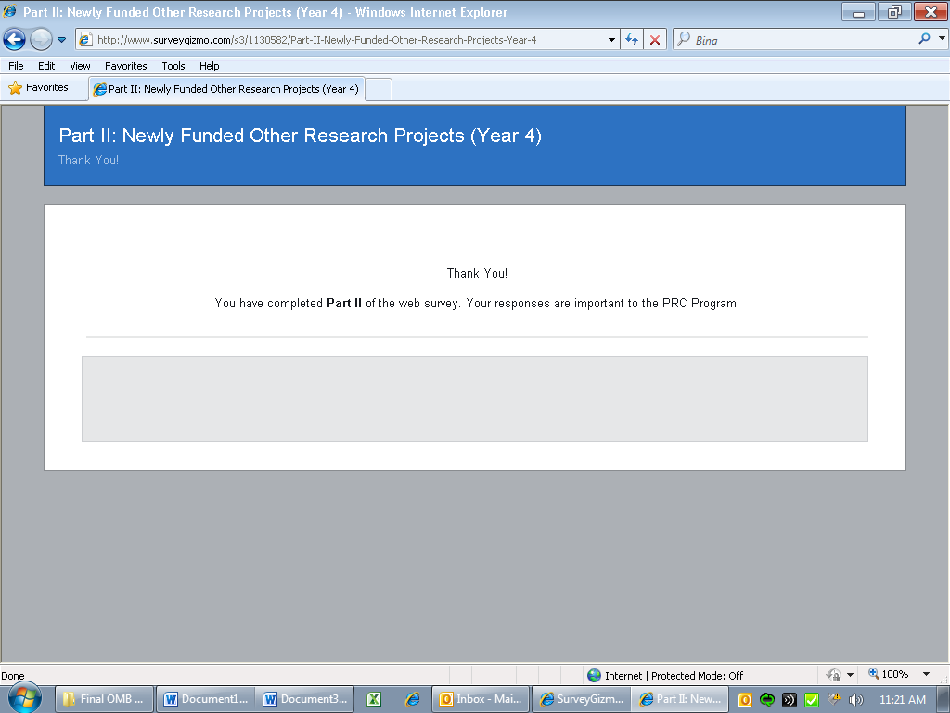Click the search magnifier button

(924, 39)
